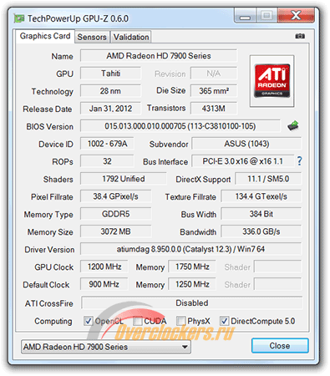Close the window with the red X
The width and height of the screenshot is (330, 376).
[296, 15]
